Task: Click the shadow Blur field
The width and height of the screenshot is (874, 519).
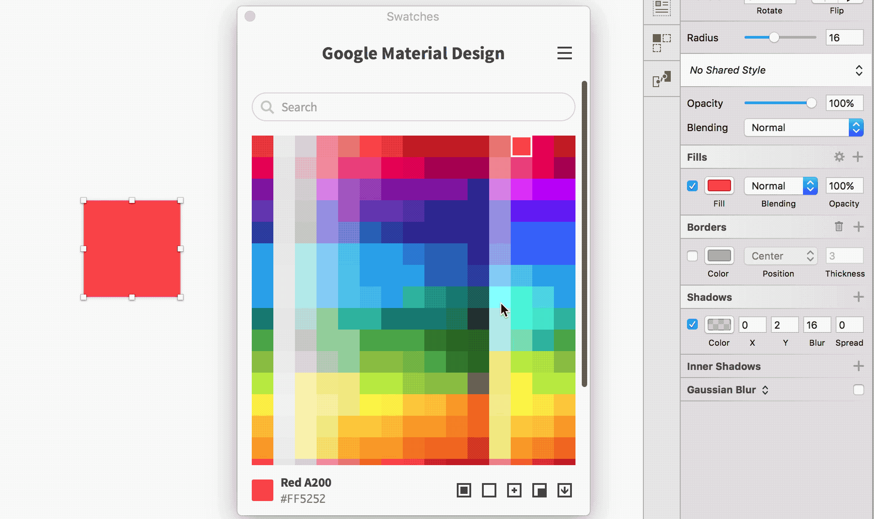Action: (817, 325)
